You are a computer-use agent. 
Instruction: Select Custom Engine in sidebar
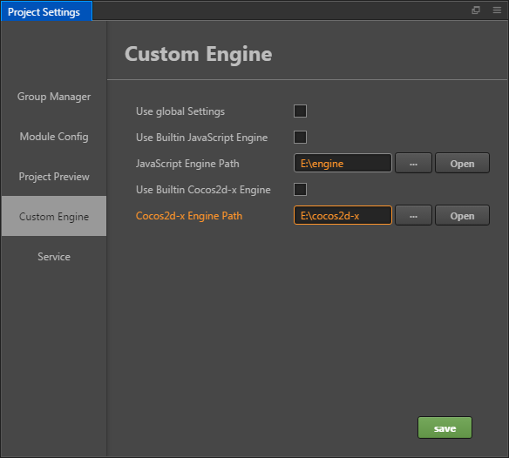point(54,216)
